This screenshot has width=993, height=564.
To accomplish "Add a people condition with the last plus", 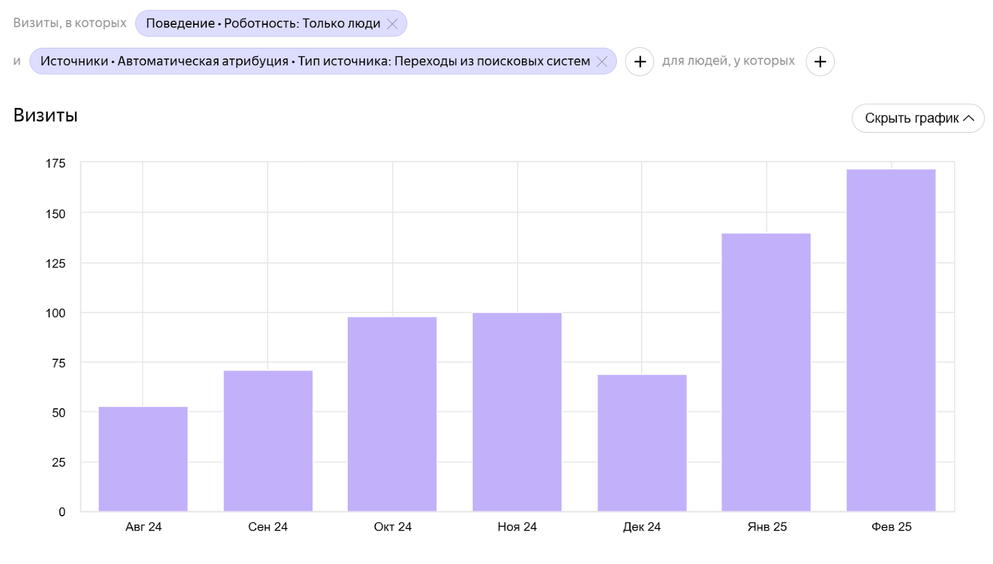I will tap(820, 61).
